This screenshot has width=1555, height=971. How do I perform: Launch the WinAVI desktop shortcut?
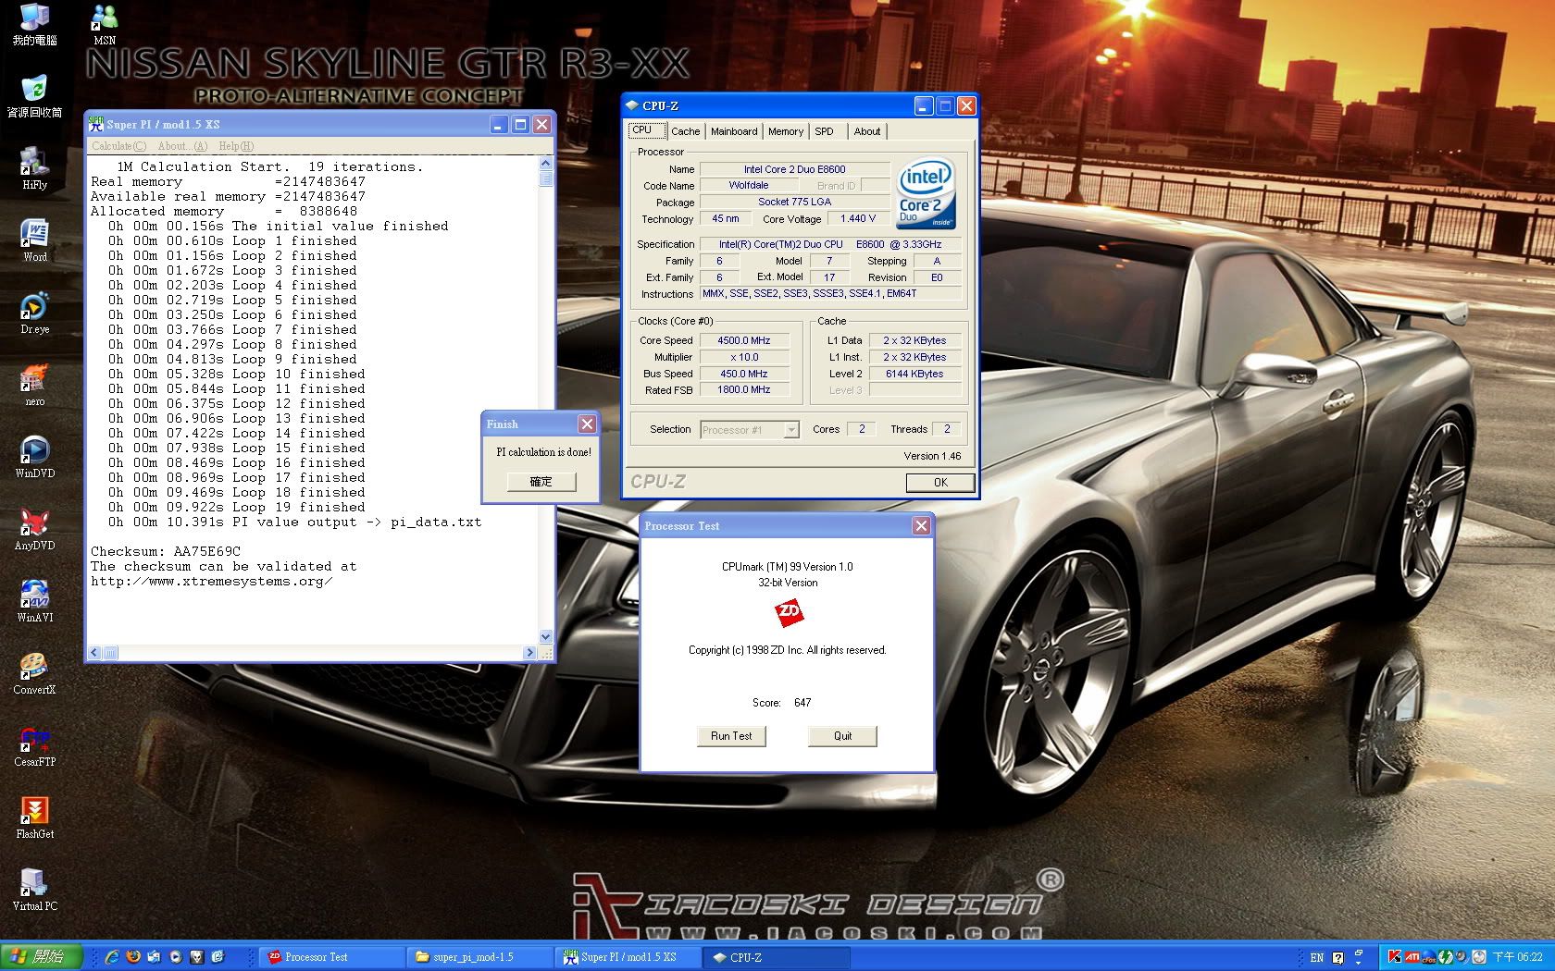(x=34, y=601)
